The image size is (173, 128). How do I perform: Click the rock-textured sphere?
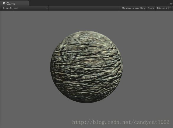[x=86, y=67]
